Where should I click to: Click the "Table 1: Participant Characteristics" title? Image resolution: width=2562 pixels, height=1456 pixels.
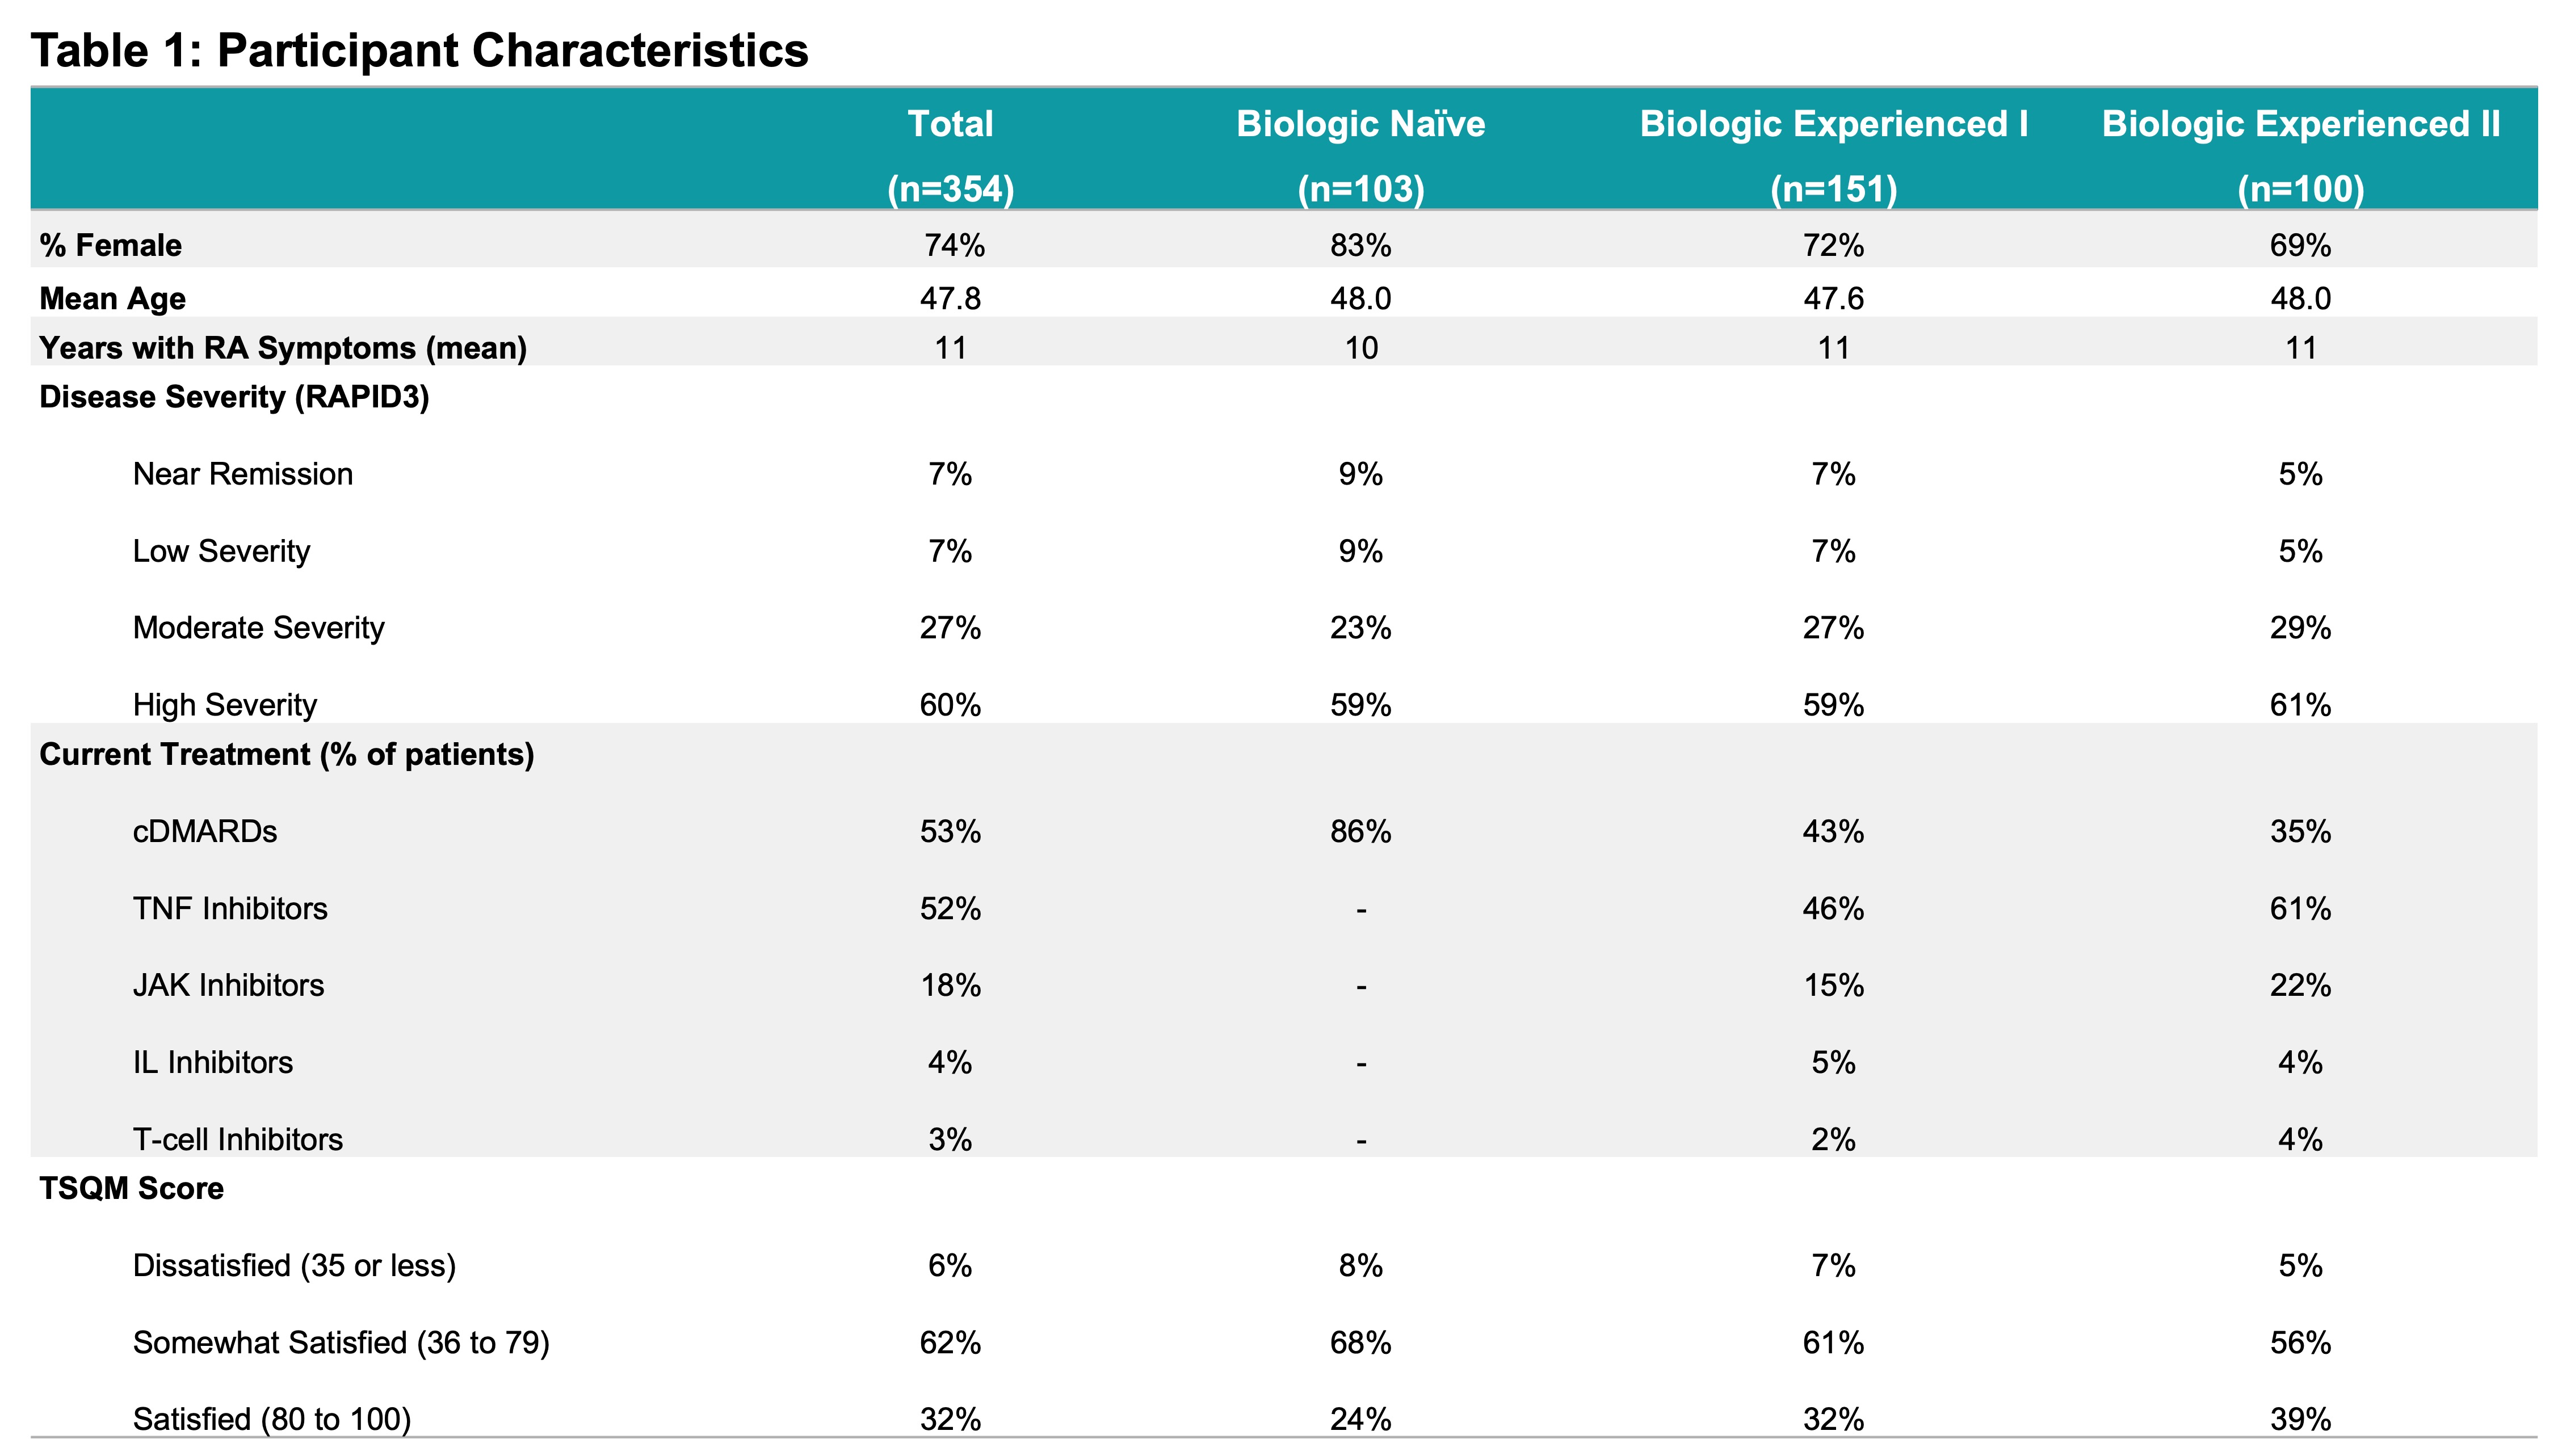point(419,50)
